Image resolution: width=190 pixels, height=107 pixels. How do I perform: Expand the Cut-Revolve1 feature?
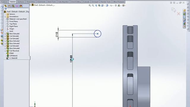[5, 51]
